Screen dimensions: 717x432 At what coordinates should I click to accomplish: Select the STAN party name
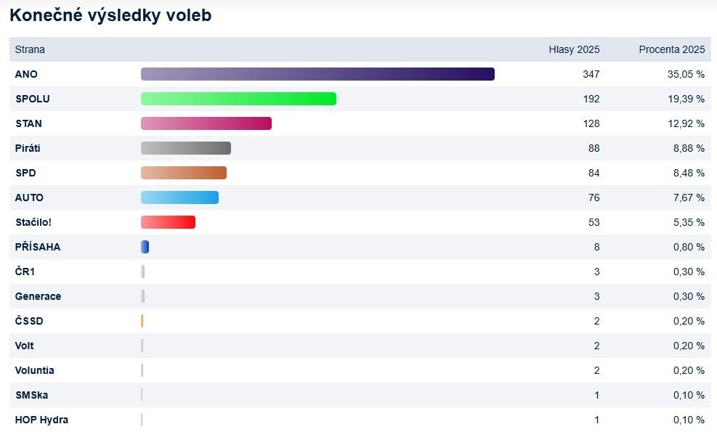click(x=28, y=123)
